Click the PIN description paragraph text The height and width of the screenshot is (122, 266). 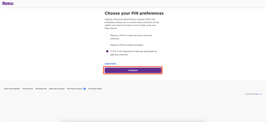pos(132,24)
